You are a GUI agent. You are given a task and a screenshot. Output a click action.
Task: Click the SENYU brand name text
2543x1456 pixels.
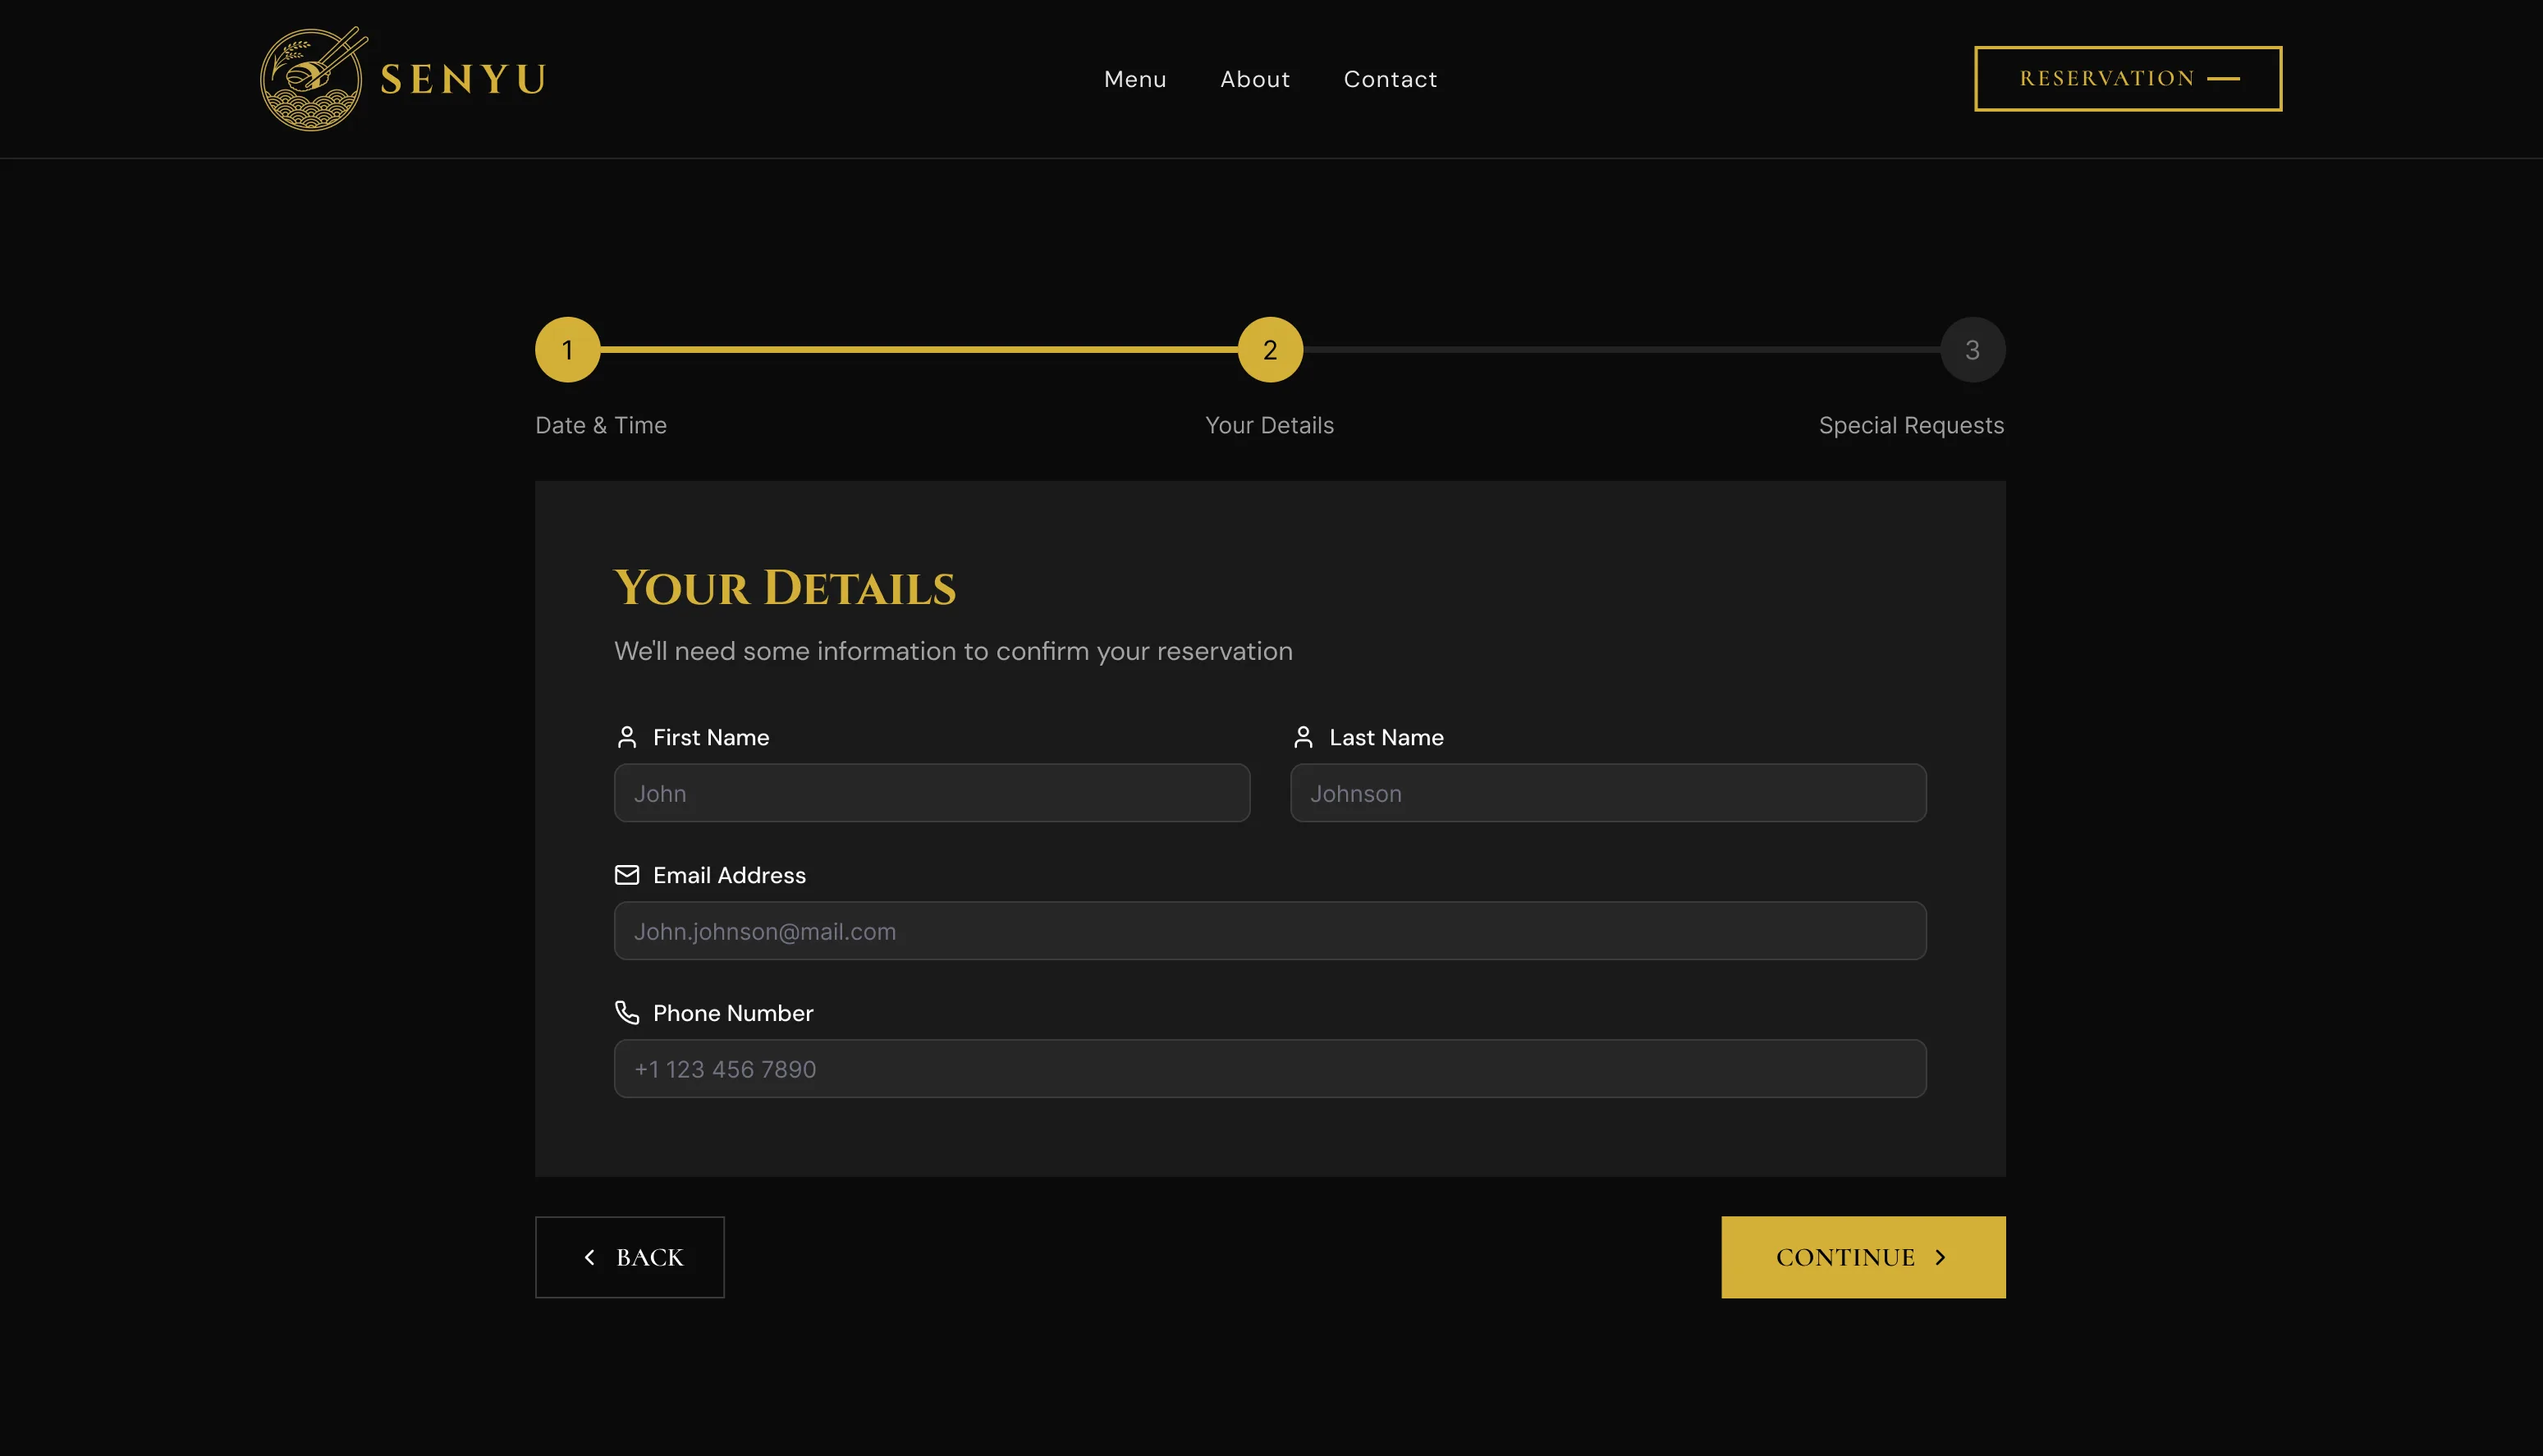pyautogui.click(x=463, y=80)
